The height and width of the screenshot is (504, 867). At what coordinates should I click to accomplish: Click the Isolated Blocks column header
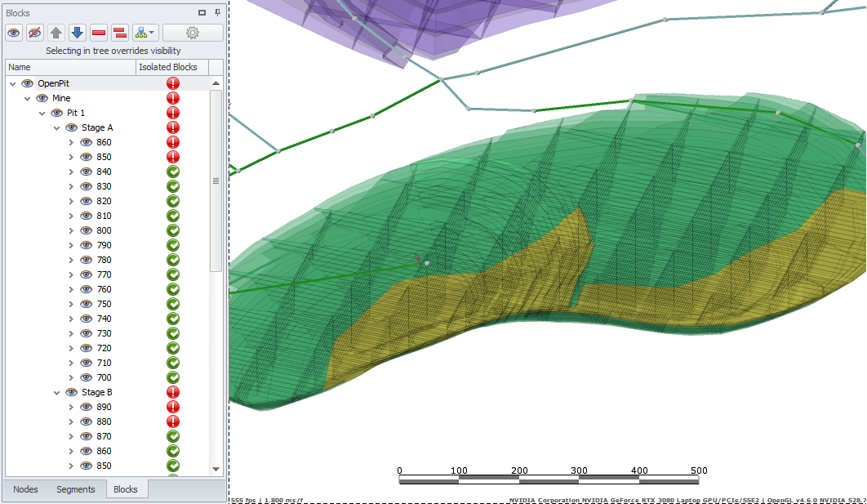point(167,67)
